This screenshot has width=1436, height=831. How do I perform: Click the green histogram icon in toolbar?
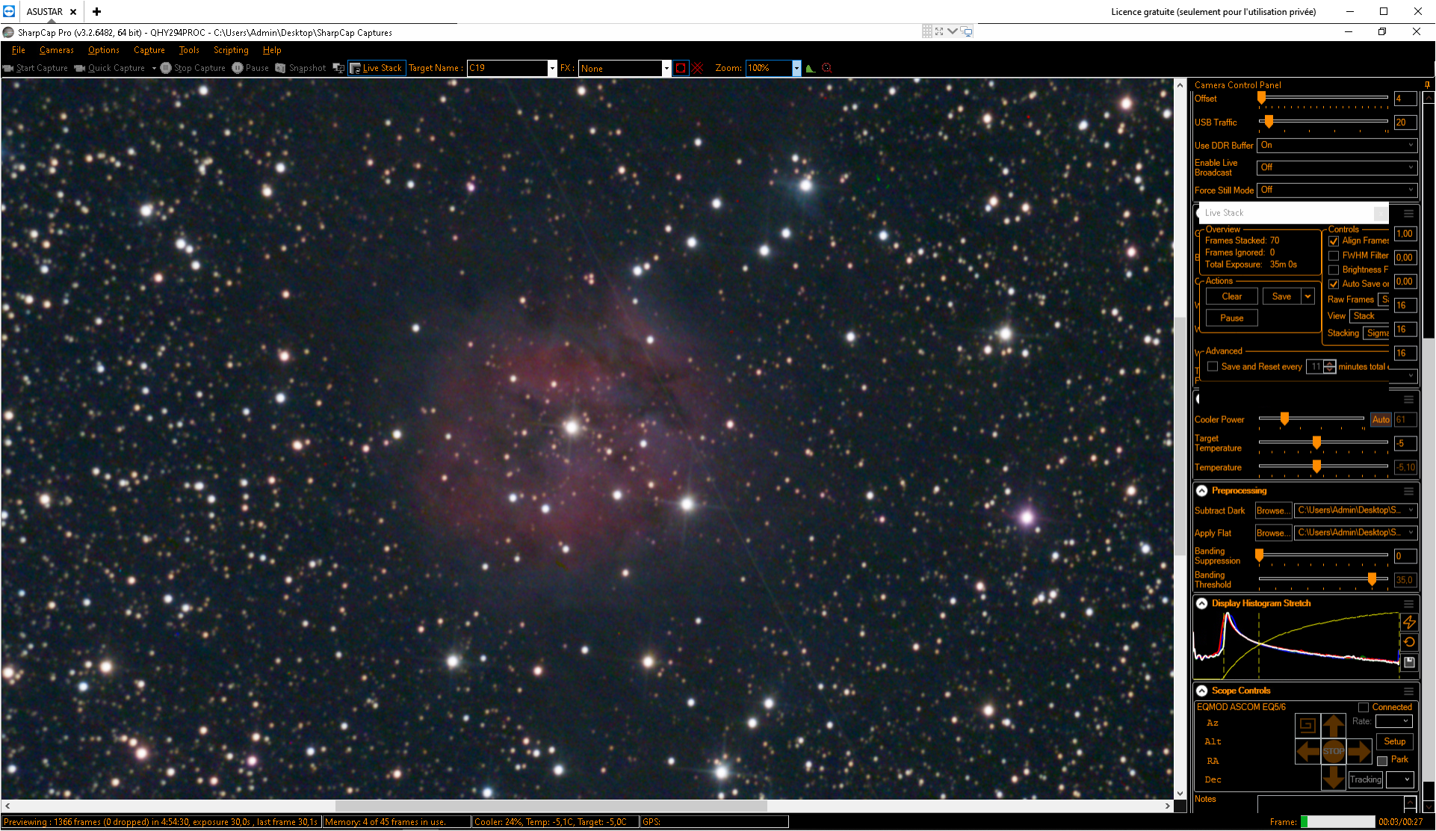coord(811,68)
